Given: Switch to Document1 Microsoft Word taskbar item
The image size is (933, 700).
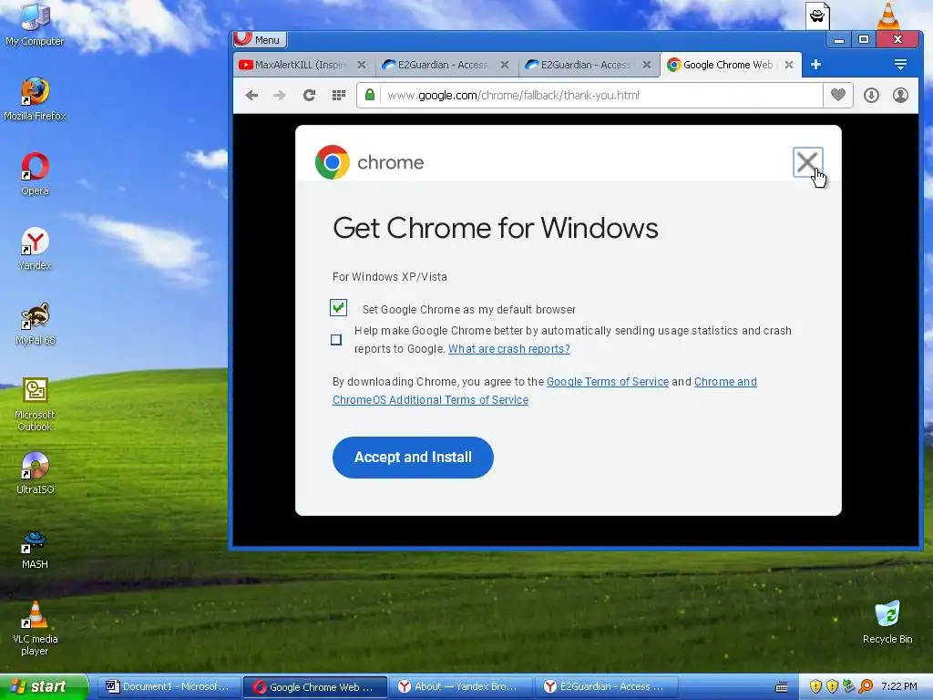Looking at the screenshot, I should (168, 686).
